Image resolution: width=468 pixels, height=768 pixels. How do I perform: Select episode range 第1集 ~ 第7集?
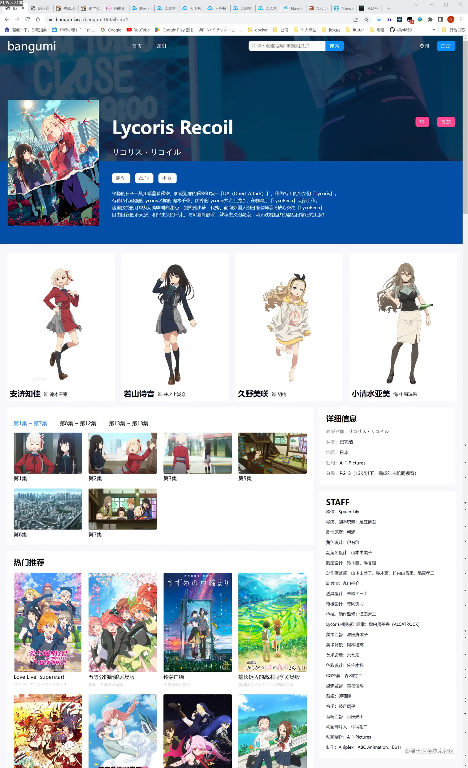[x=30, y=423]
